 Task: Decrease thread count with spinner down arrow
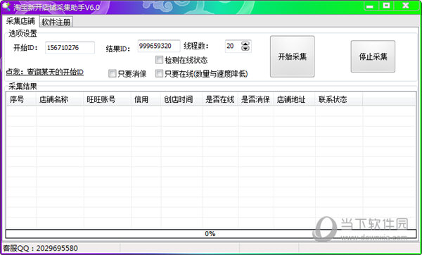pyautogui.click(x=245, y=49)
